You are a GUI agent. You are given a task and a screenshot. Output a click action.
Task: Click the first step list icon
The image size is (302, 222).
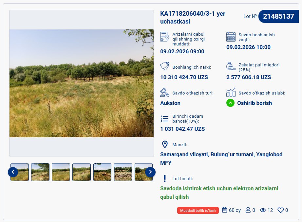click(165, 118)
